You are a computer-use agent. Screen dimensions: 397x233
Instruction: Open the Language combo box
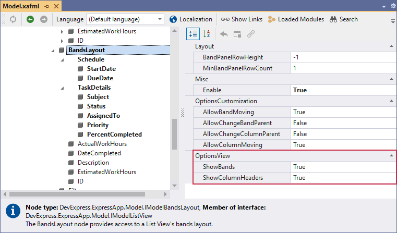[125, 19]
